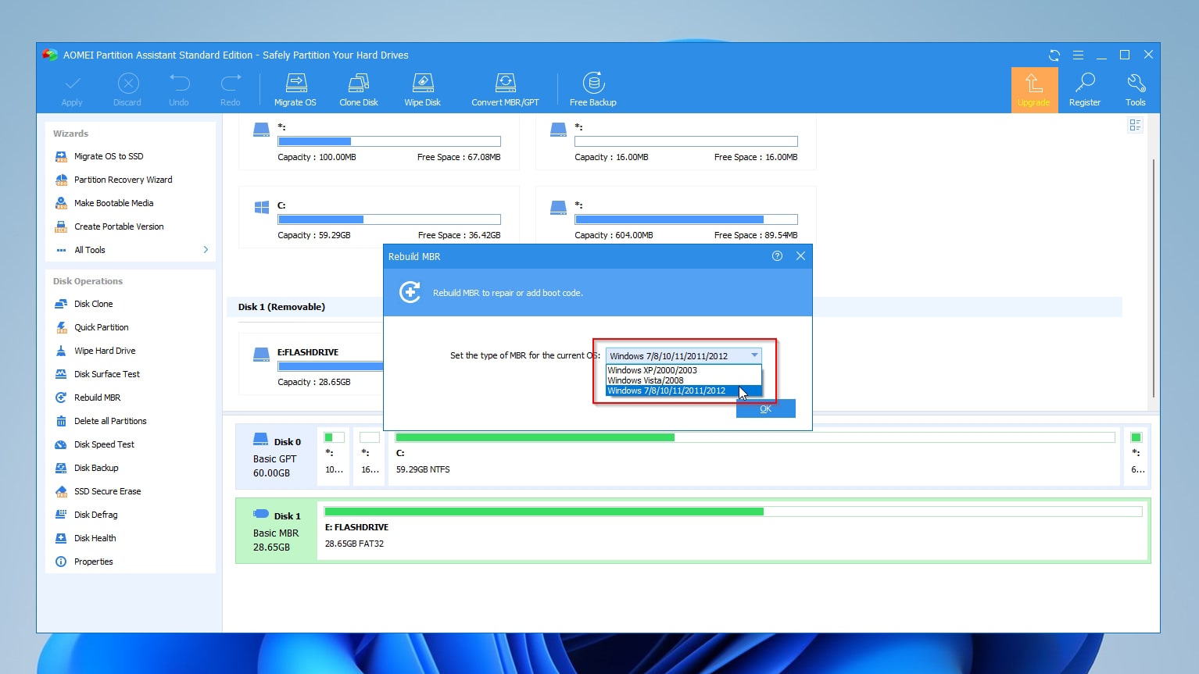Open the Tools wrench menu
Viewport: 1199px width, 674px height.
tap(1136, 90)
